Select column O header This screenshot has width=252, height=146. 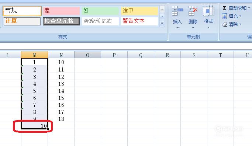[x=87, y=55]
